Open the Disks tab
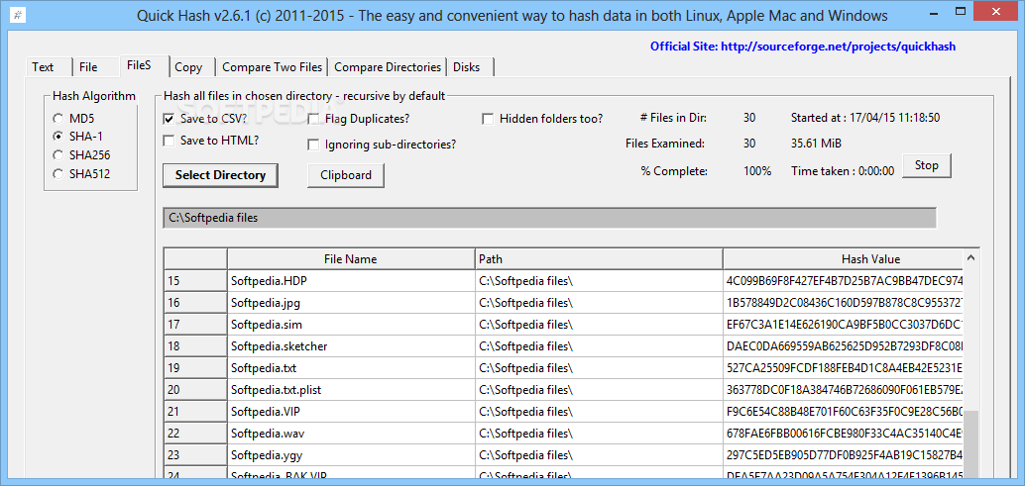The width and height of the screenshot is (1025, 486). pyautogui.click(x=466, y=67)
